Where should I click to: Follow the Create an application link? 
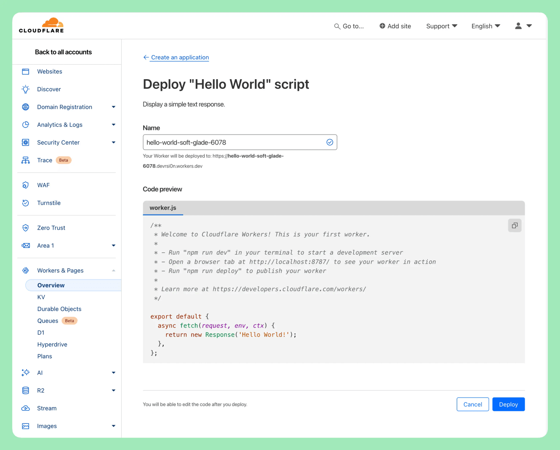(x=179, y=57)
